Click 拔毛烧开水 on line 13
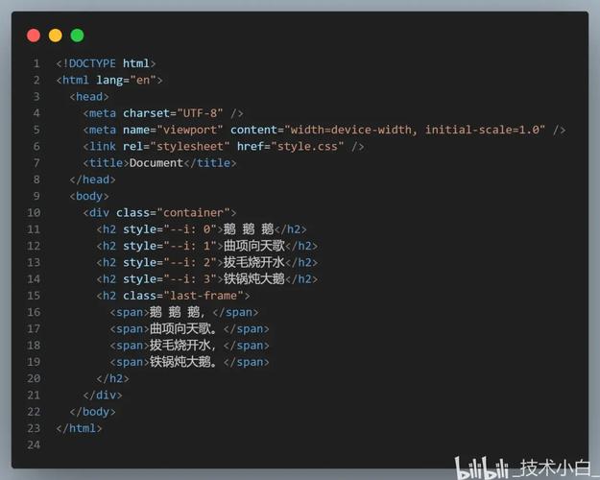The height and width of the screenshot is (480, 600). point(254,263)
